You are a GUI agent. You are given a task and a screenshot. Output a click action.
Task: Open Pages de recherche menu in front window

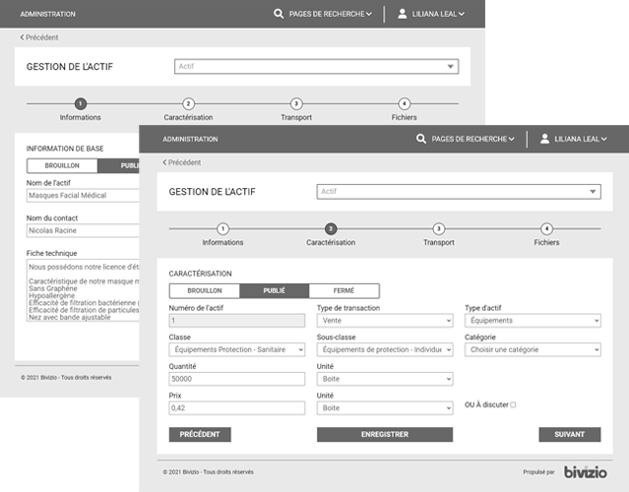[x=472, y=140]
